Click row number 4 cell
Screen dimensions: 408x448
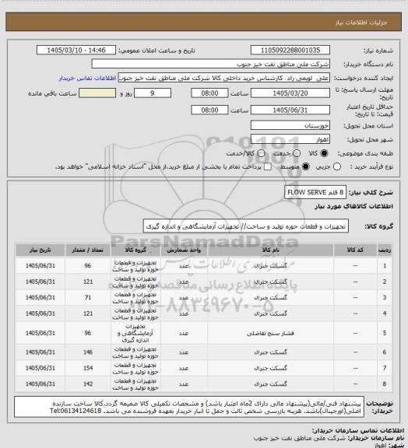click(x=385, y=313)
